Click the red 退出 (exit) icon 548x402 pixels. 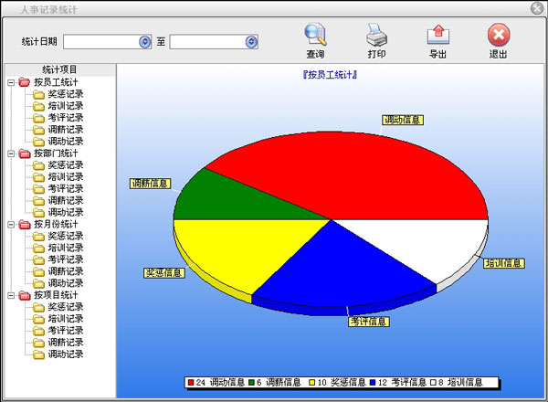498,37
